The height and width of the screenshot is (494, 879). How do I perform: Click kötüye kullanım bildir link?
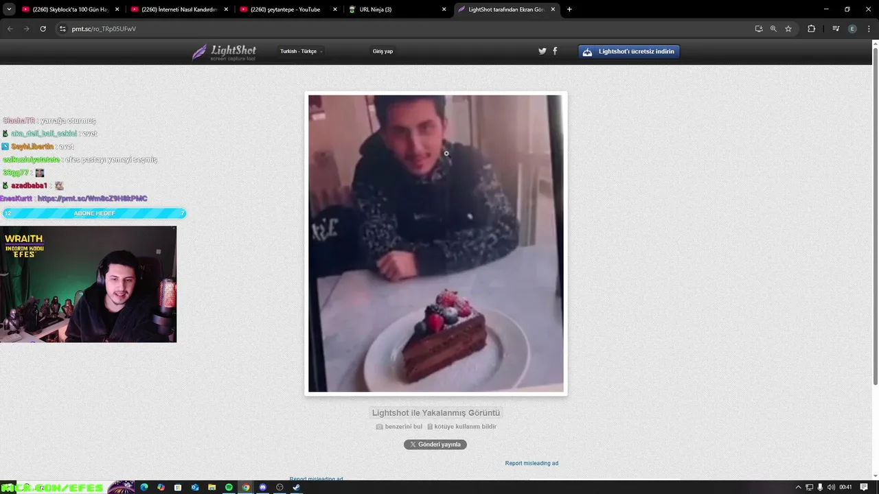462,427
